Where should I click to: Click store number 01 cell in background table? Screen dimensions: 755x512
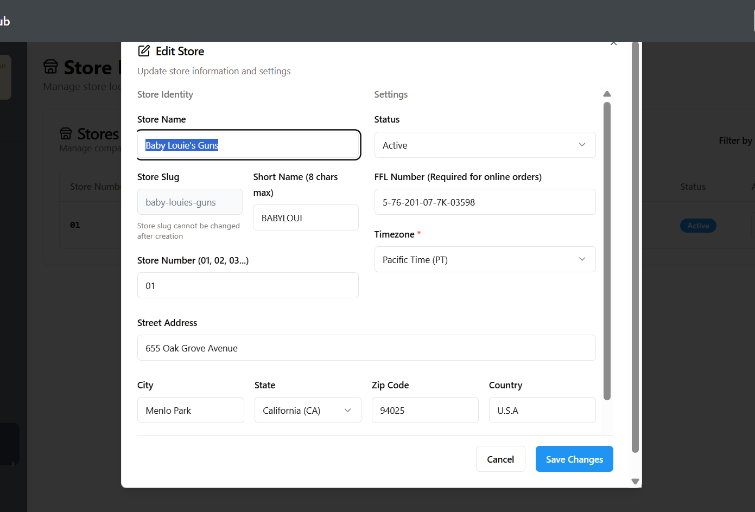(x=75, y=225)
